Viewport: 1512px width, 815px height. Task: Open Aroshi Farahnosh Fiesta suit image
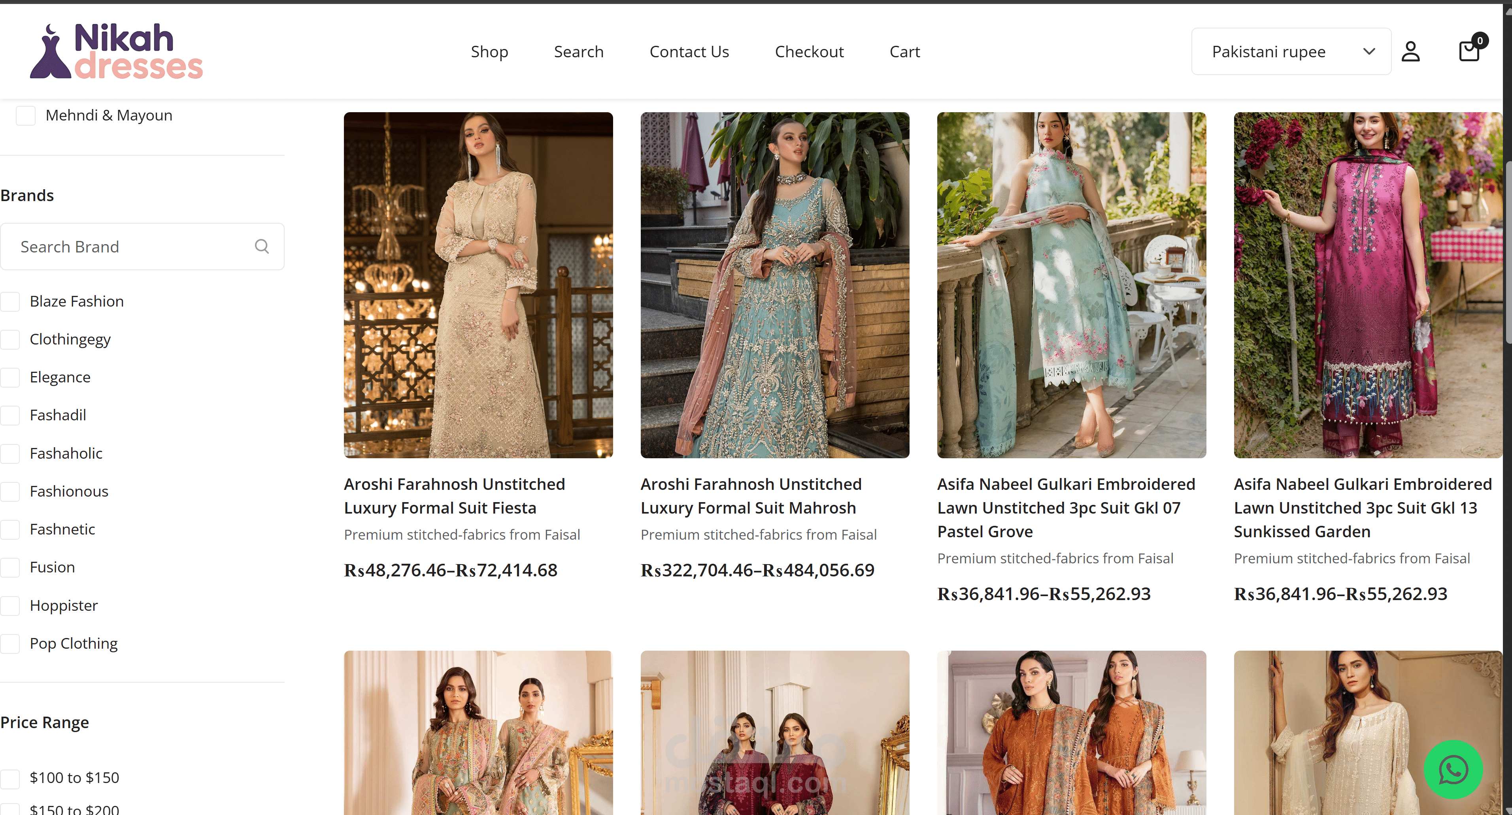478,285
